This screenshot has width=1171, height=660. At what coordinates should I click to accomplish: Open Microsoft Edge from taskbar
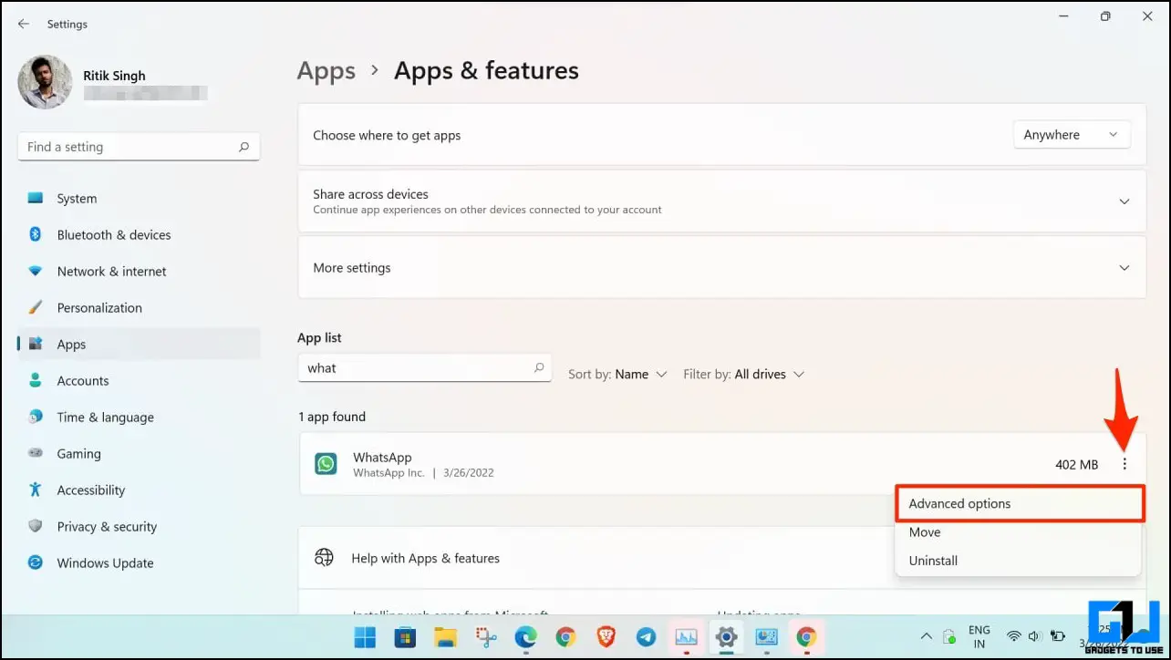[x=525, y=637]
